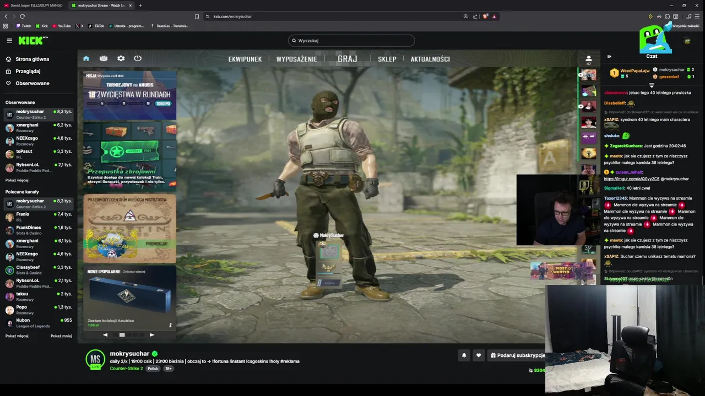The image size is (705, 396).
Task: Open CS2 settings gear icon
Action: tap(121, 58)
